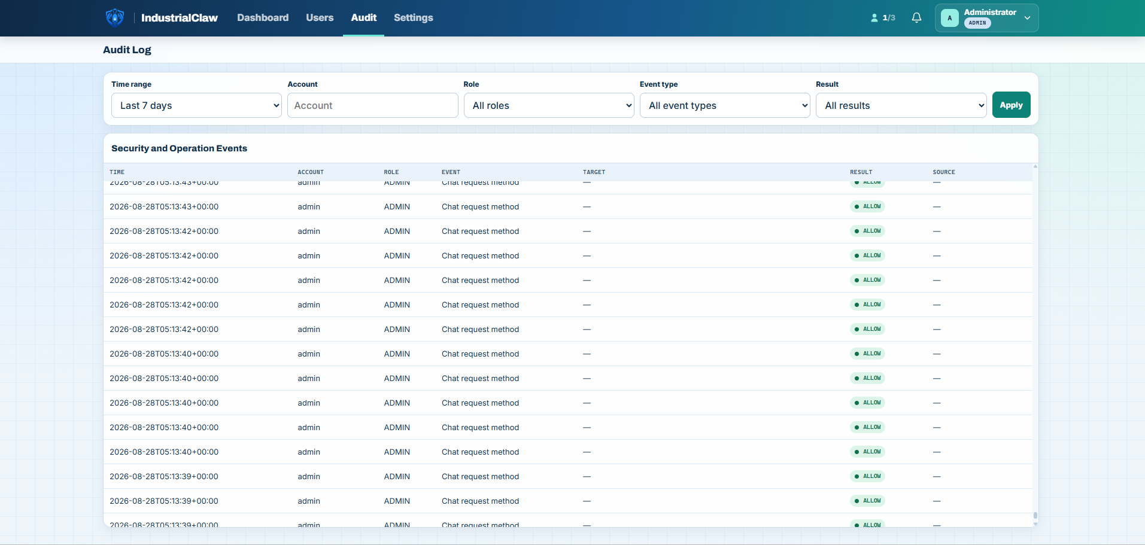Viewport: 1145px width, 545px height.
Task: Click the IndustrialClaw brand name
Action: 180,18
